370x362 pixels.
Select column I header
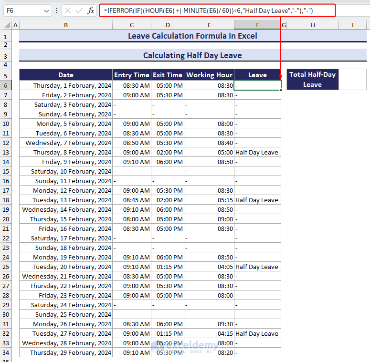352,25
